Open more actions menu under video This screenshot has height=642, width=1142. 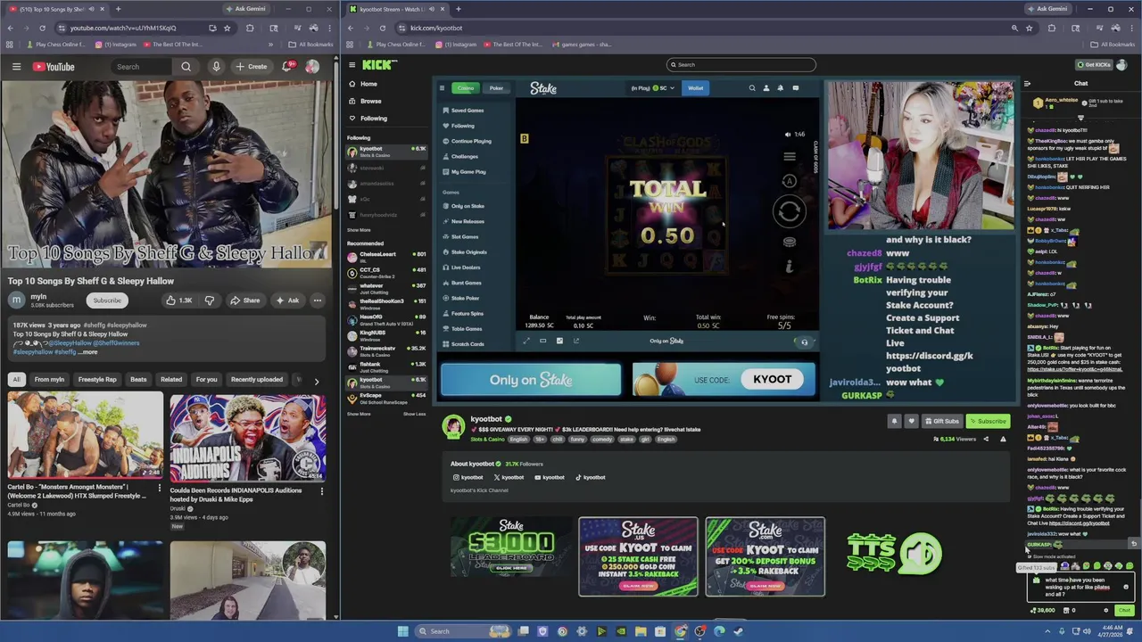[x=317, y=300]
